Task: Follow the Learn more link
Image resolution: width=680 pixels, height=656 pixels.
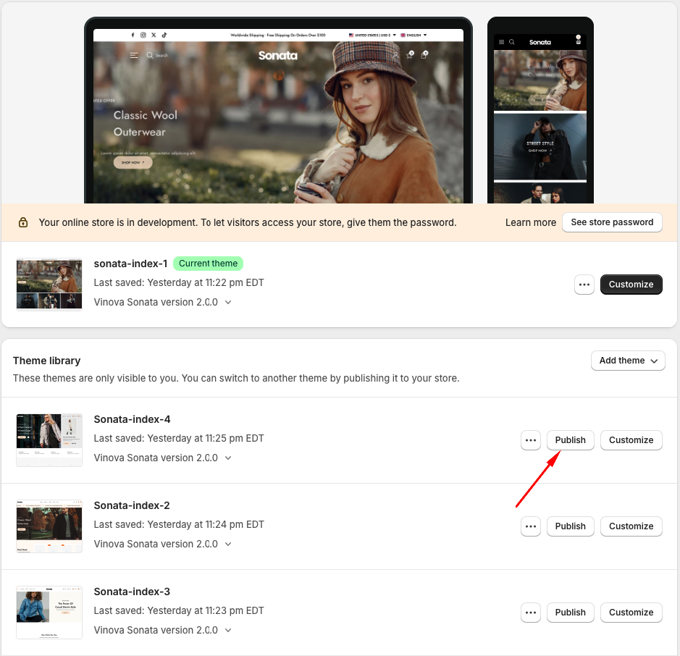Action: click(530, 223)
